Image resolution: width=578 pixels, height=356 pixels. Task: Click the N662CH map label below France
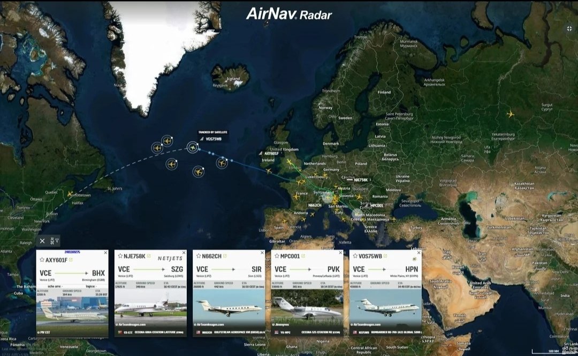pos(315,205)
